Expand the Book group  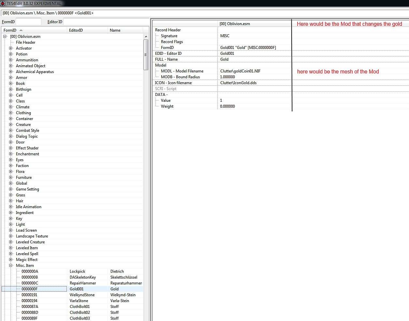click(x=11, y=84)
